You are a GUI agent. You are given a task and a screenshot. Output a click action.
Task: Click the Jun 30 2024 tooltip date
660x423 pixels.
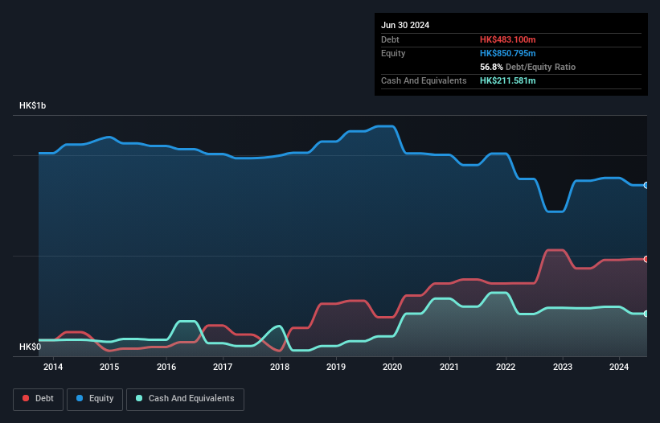tap(405, 25)
